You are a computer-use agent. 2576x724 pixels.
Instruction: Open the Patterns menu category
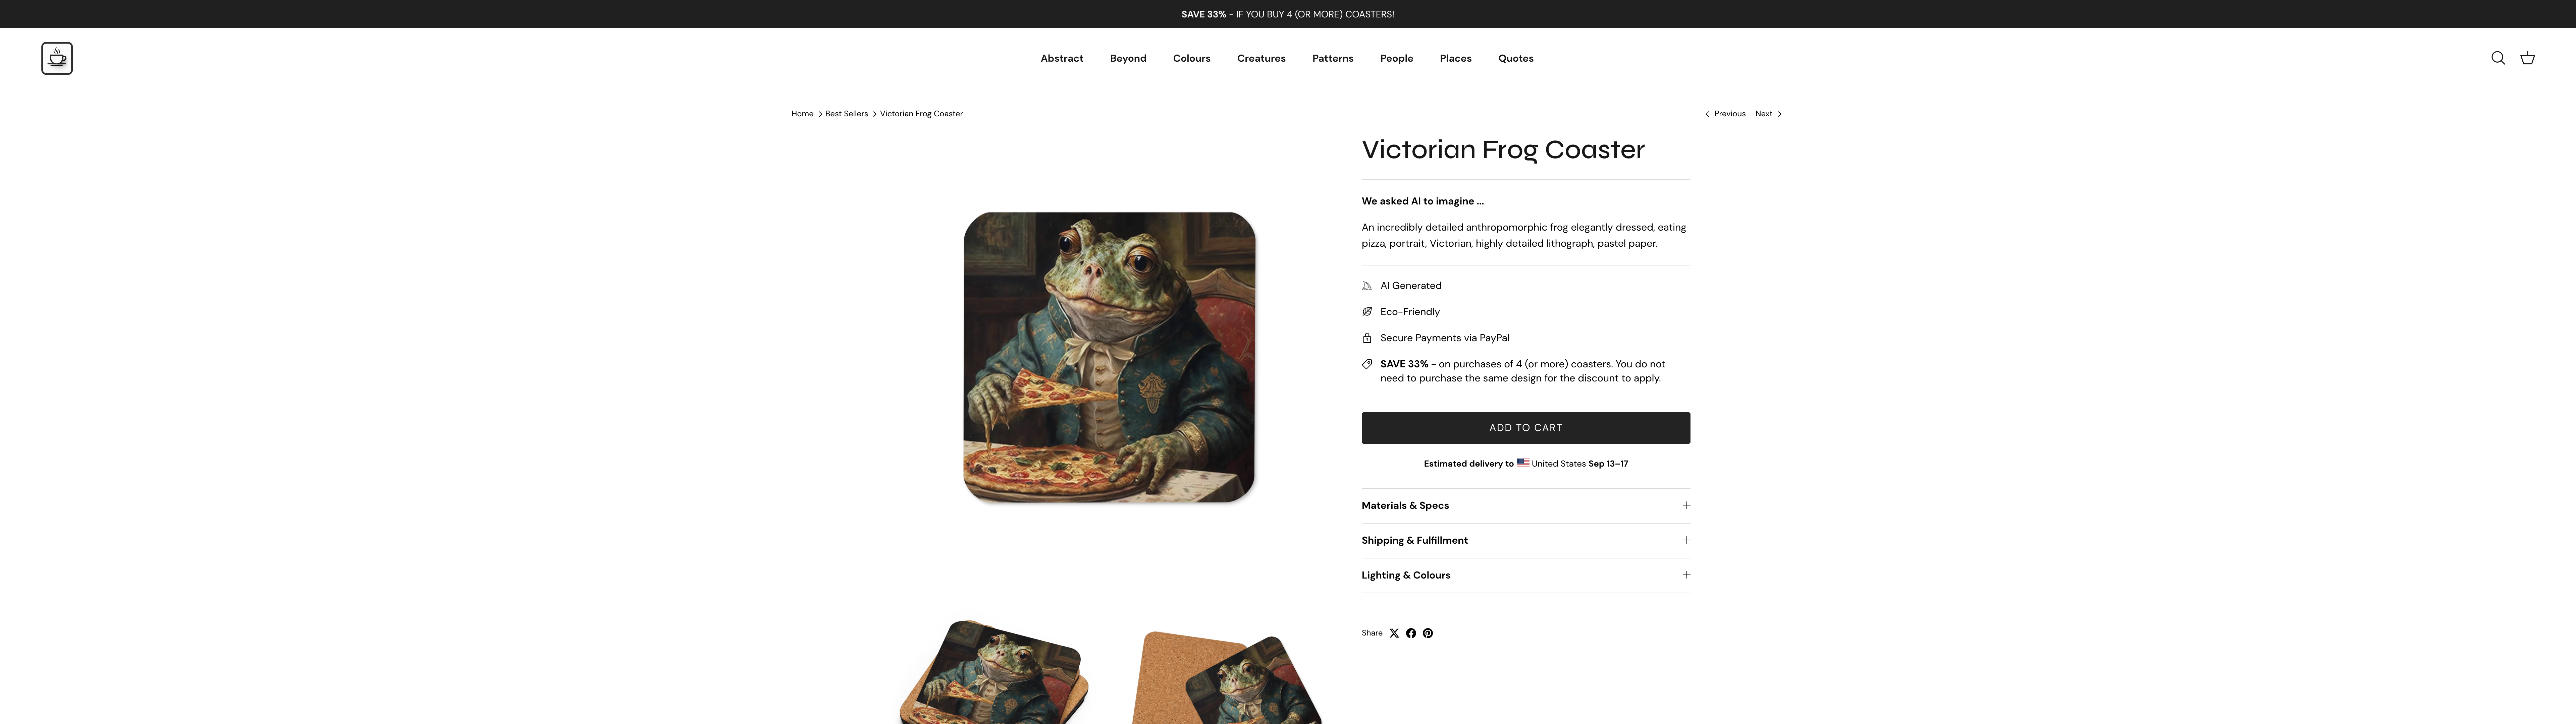[1332, 58]
